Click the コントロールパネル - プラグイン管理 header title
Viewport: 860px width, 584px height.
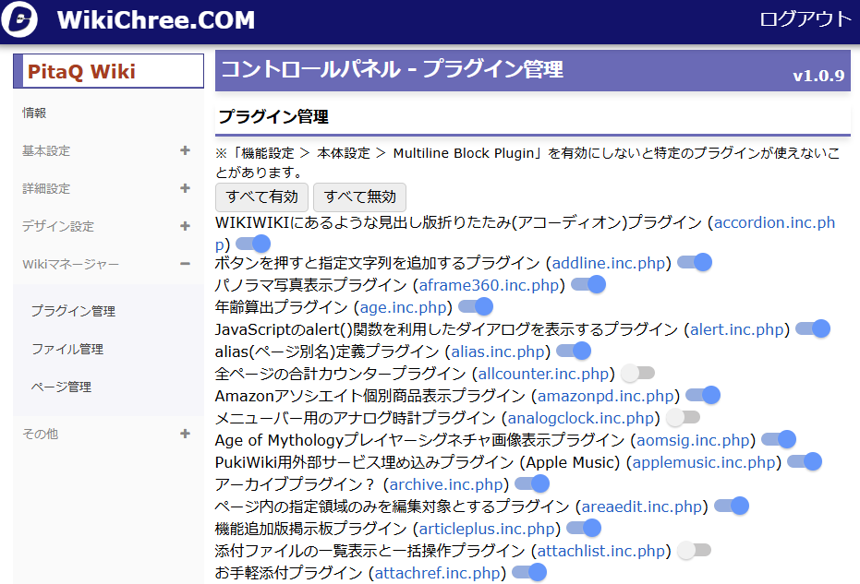pos(392,69)
